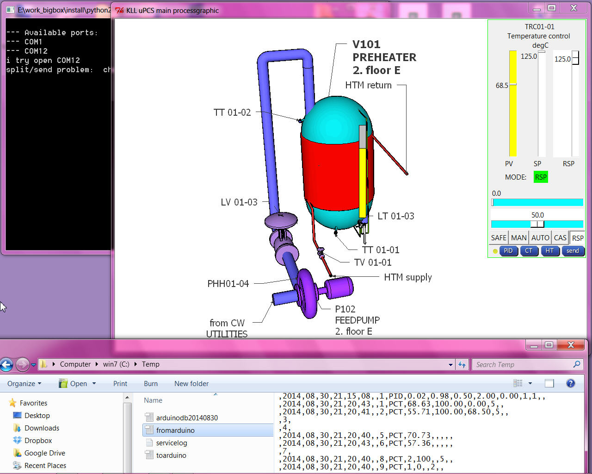This screenshot has width=592, height=474.
Task: Click the refresh icon beside address bar
Action: pos(462,365)
